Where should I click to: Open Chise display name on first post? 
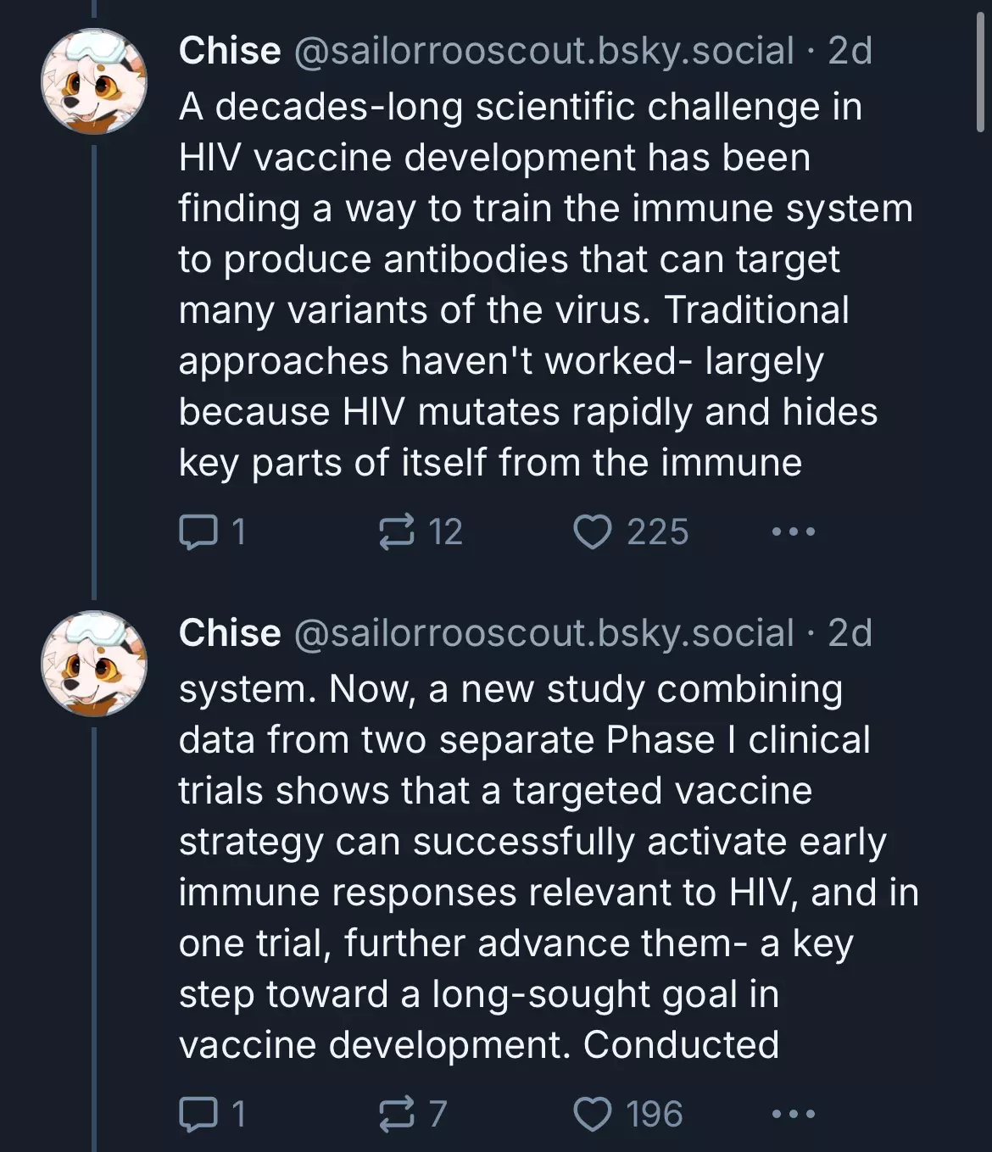click(x=230, y=51)
